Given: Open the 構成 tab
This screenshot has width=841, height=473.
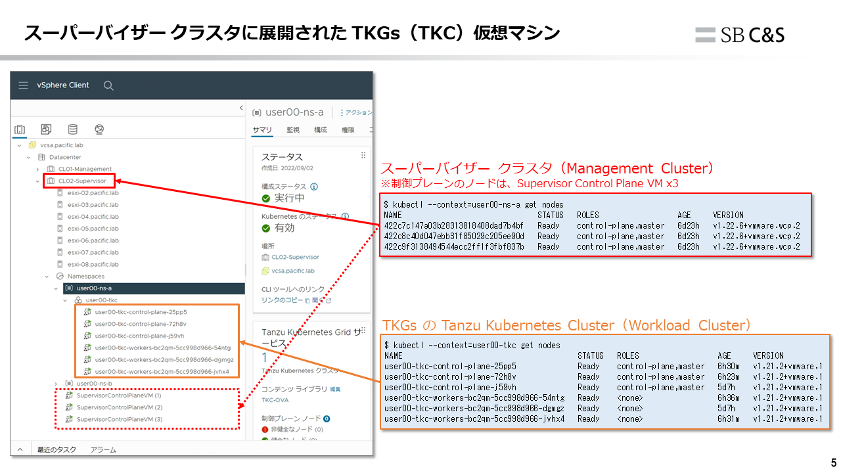Looking at the screenshot, I should [321, 130].
